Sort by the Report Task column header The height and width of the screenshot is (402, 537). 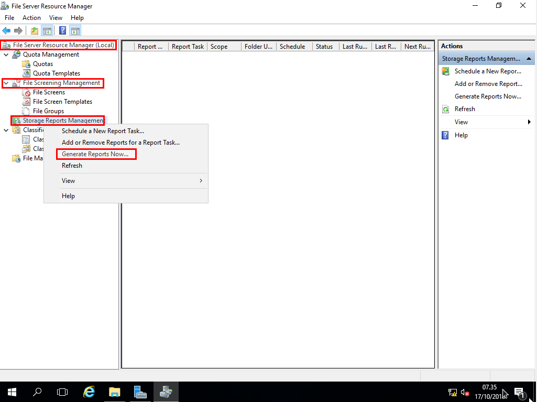coord(188,47)
